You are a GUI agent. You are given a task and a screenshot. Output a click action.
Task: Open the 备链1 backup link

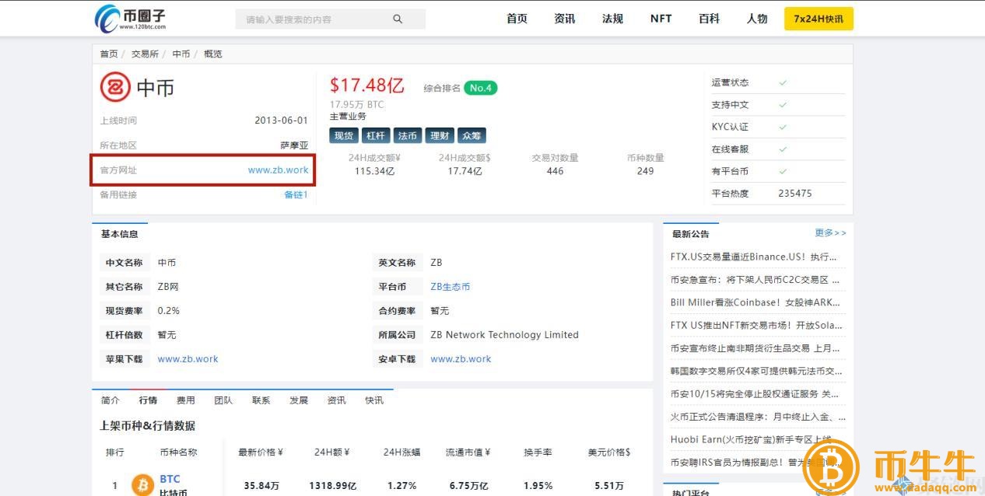(296, 194)
